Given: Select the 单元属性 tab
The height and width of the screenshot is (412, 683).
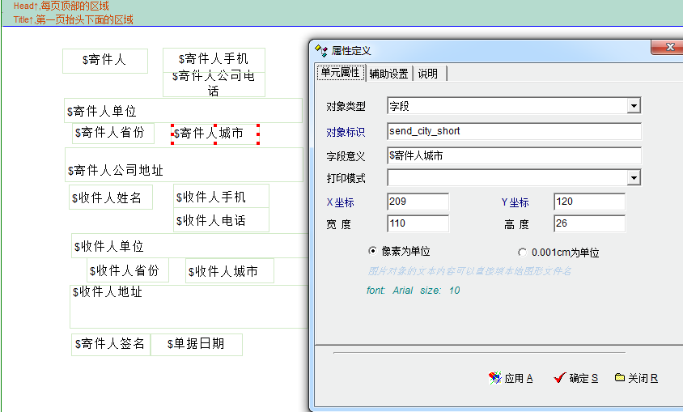Looking at the screenshot, I should coord(340,73).
